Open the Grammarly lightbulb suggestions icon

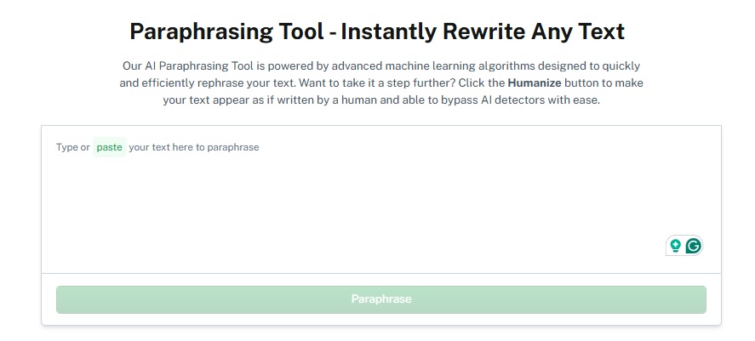[x=676, y=246]
